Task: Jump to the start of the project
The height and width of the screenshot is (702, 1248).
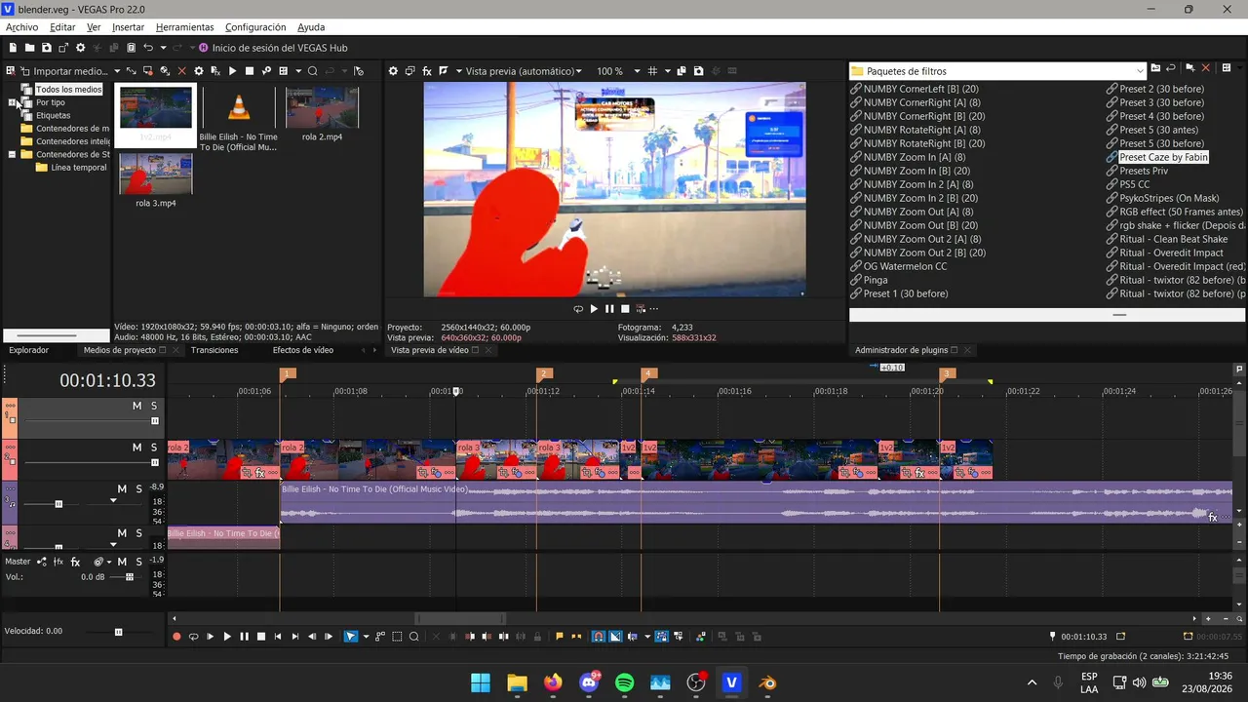Action: [x=278, y=637]
